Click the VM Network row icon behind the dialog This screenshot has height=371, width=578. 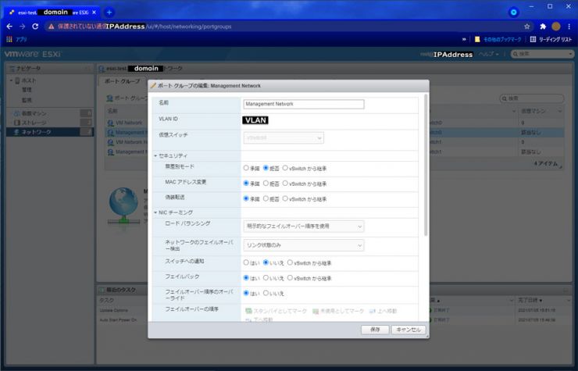(111, 123)
